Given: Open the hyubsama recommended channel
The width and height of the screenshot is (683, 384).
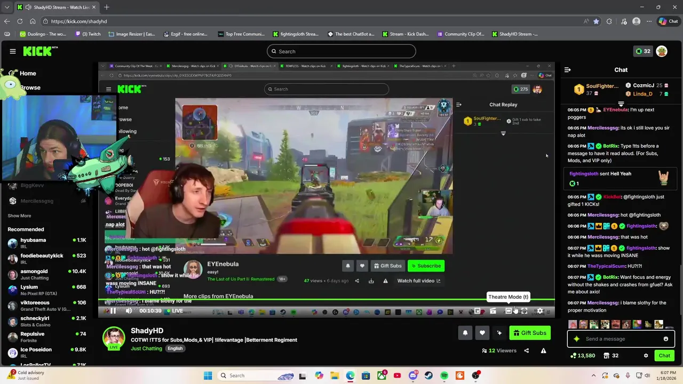Looking at the screenshot, I should click(47, 243).
